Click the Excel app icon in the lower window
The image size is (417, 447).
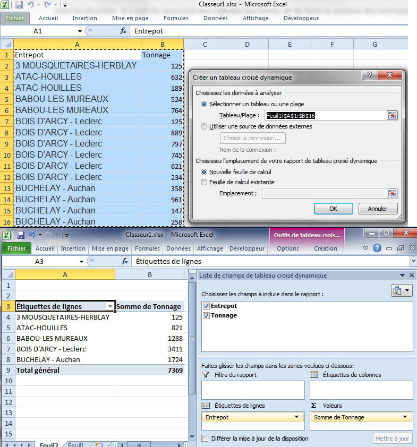tap(6, 235)
